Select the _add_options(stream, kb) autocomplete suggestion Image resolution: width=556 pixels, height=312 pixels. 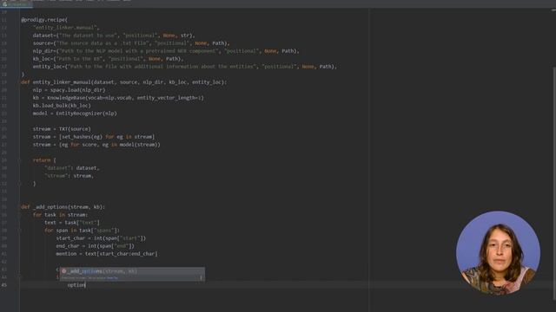click(x=132, y=271)
